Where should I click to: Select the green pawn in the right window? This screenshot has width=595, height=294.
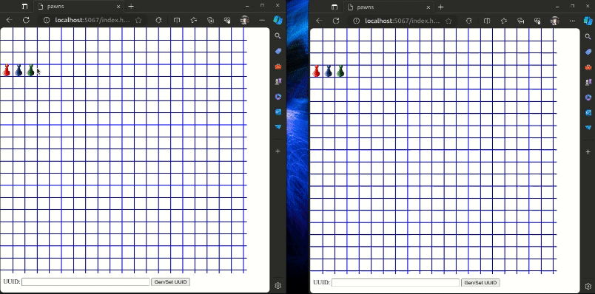(340, 71)
